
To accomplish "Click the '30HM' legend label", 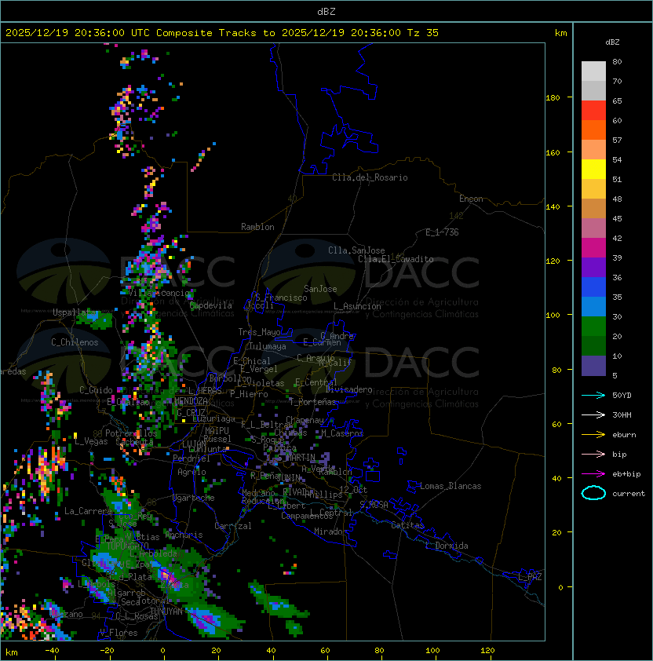I will point(622,414).
